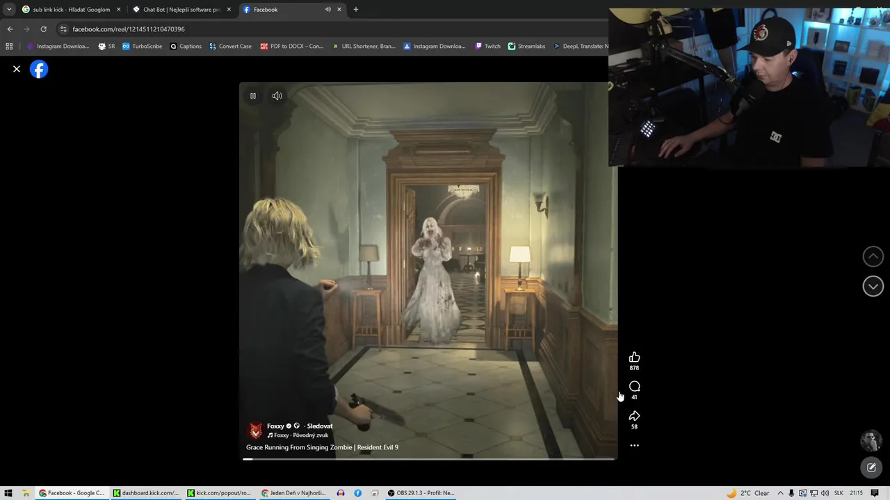Open the Streamlabs bookmark
890x500 pixels.
[x=526, y=47]
